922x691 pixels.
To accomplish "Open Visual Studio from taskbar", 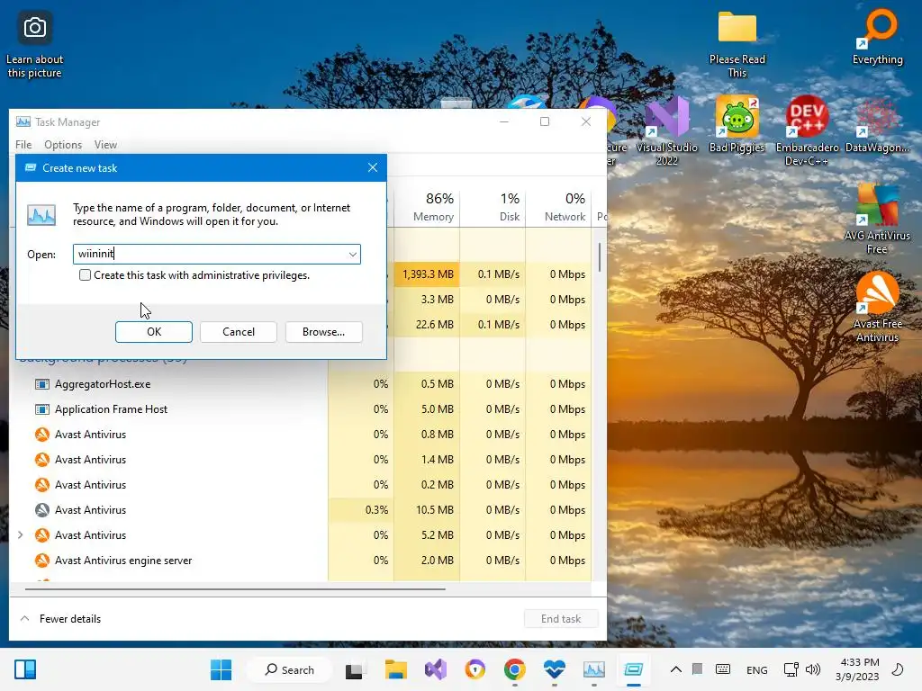I will [x=436, y=669].
